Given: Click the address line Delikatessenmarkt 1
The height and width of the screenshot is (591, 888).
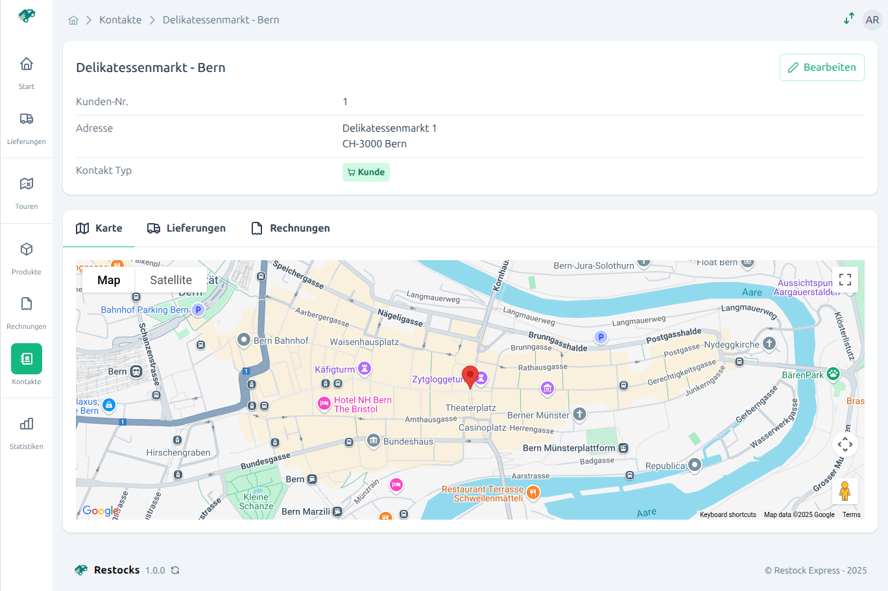Looking at the screenshot, I should [x=390, y=128].
